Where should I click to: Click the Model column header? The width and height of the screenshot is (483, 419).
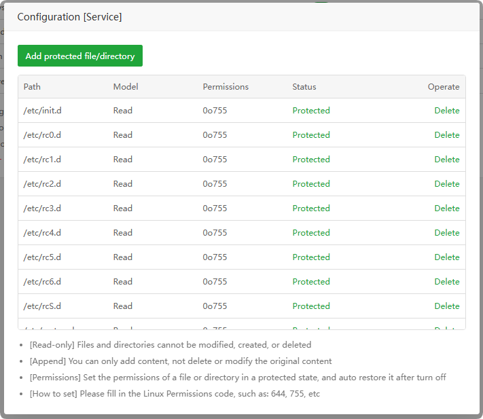[126, 87]
